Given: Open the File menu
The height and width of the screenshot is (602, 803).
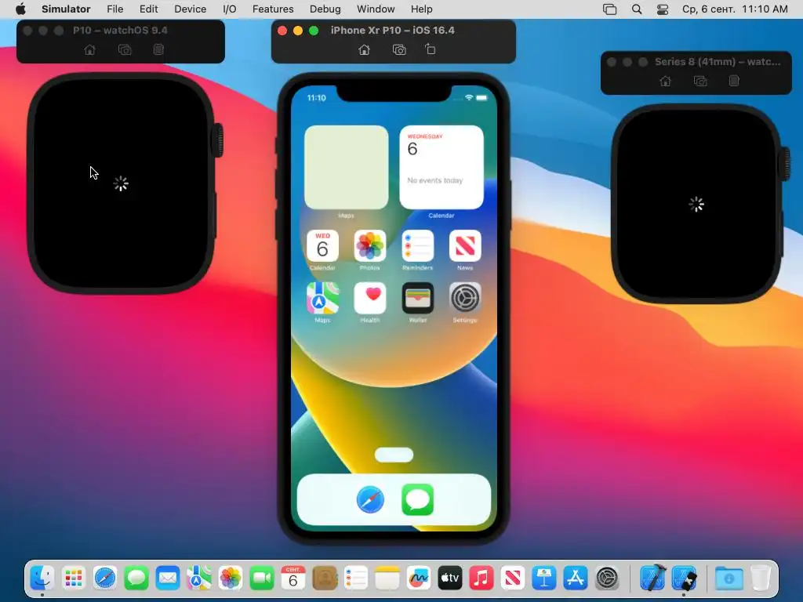Looking at the screenshot, I should point(114,9).
